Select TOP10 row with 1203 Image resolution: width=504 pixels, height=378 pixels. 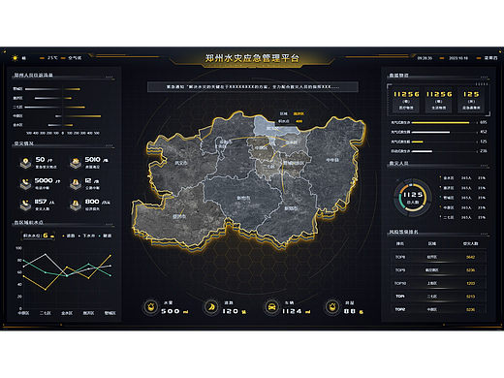(x=438, y=283)
